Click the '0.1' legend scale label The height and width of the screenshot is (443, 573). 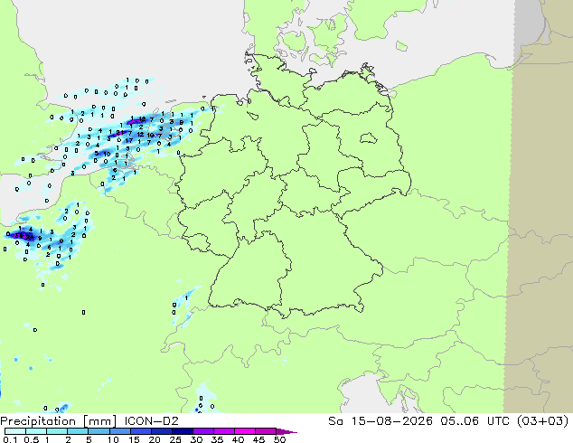tap(10, 439)
